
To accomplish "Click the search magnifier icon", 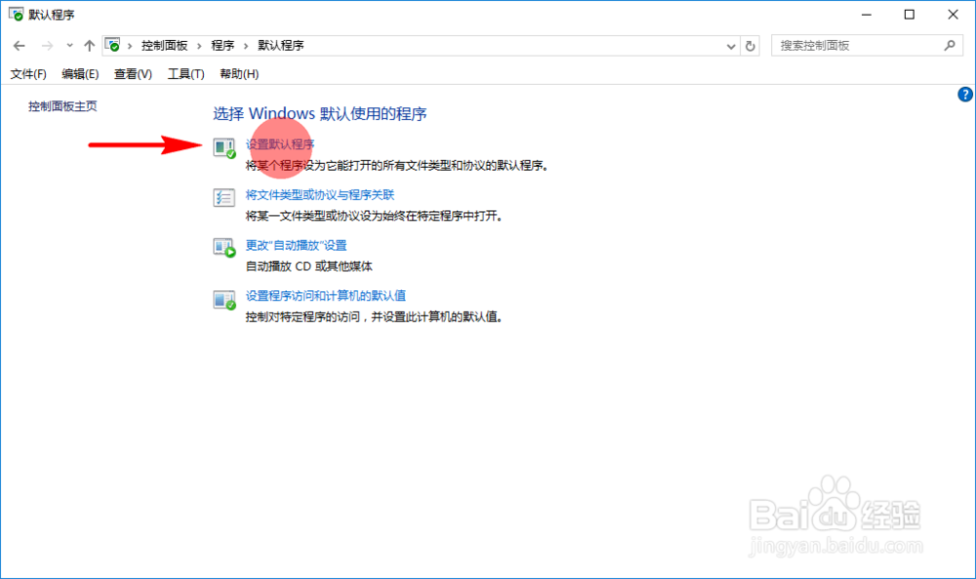I will point(950,46).
